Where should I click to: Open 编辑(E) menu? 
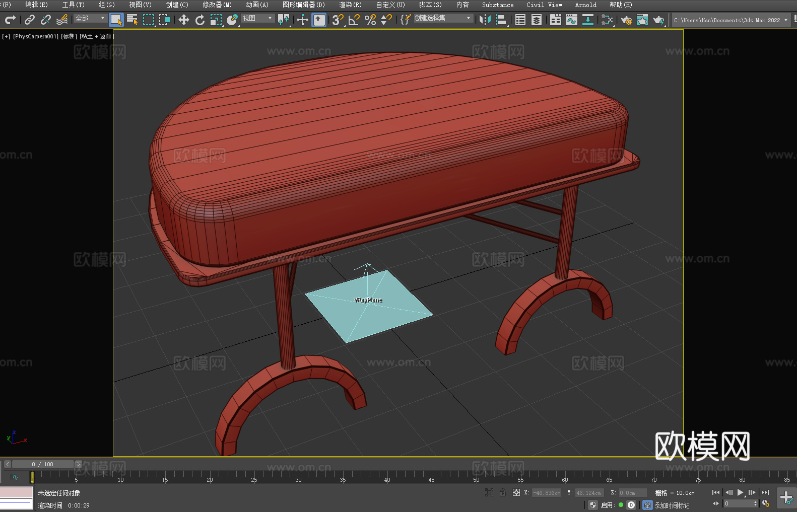pos(36,5)
